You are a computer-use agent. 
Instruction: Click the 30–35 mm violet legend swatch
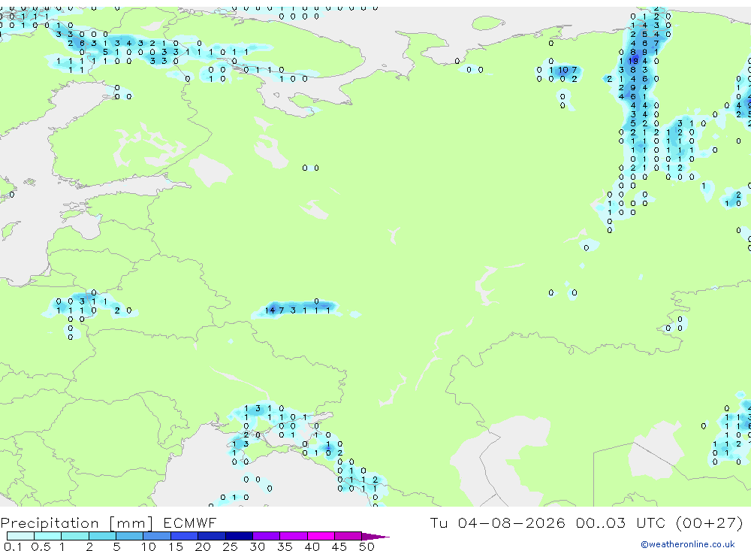(x=266, y=536)
